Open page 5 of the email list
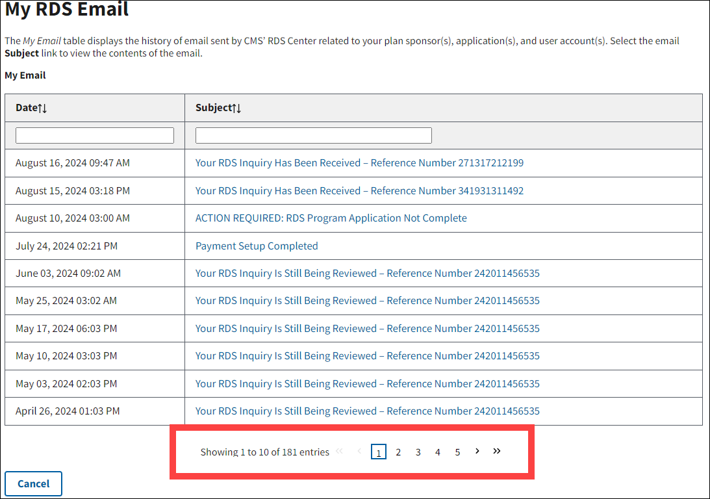The height and width of the screenshot is (499, 710). tap(457, 452)
